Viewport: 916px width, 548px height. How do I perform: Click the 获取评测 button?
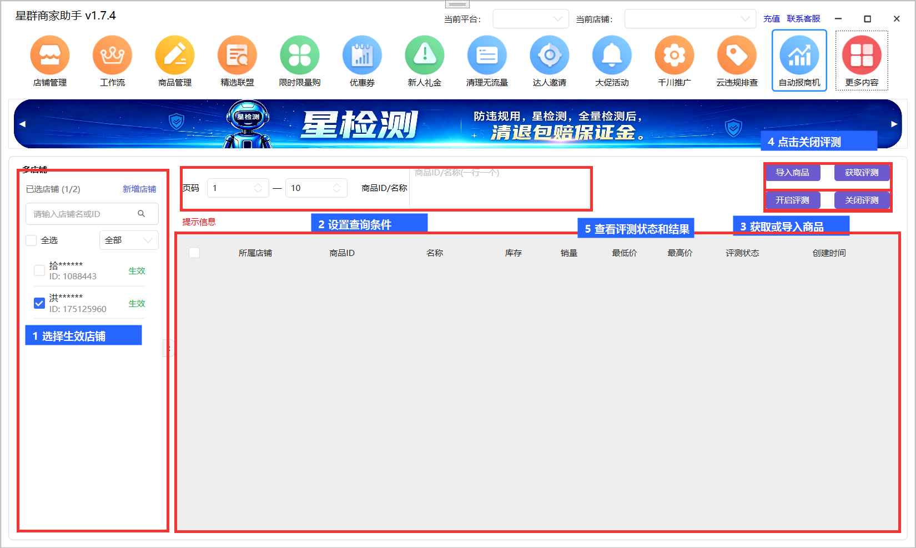coord(862,173)
